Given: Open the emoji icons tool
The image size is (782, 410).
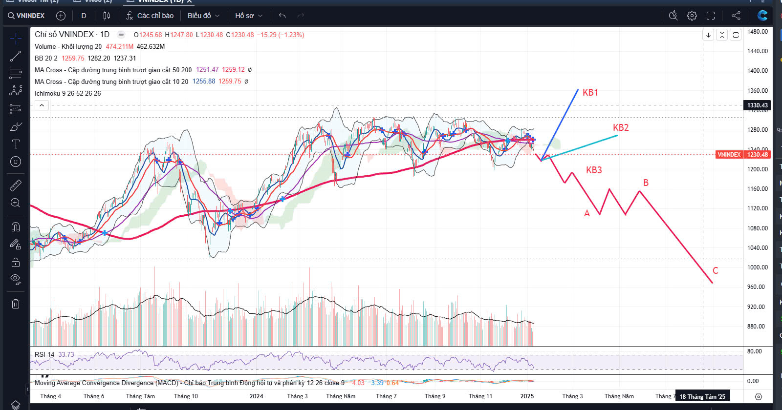Looking at the screenshot, I should [x=16, y=162].
